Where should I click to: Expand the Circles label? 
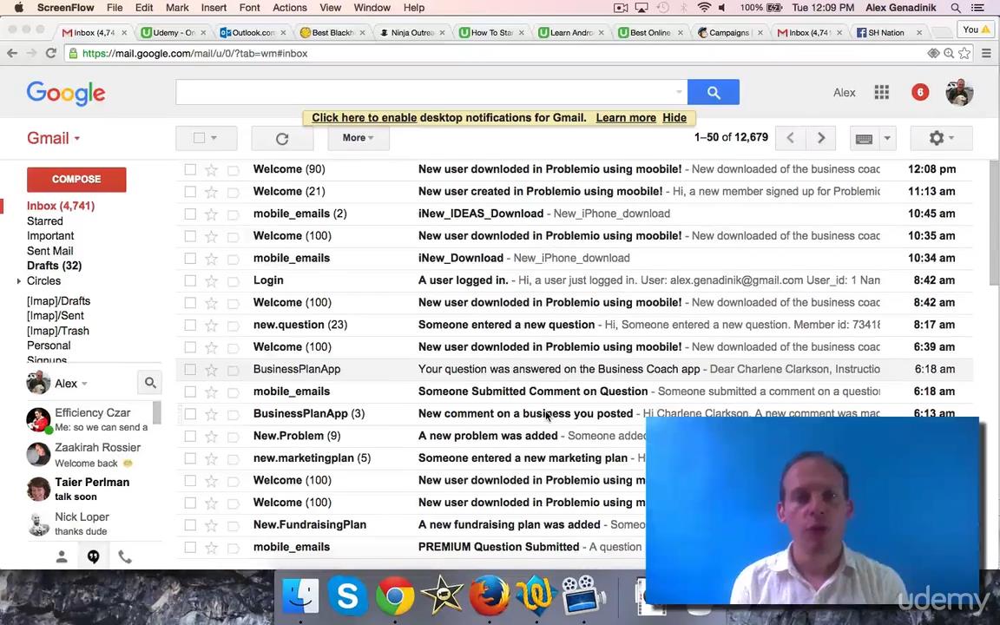pos(18,281)
